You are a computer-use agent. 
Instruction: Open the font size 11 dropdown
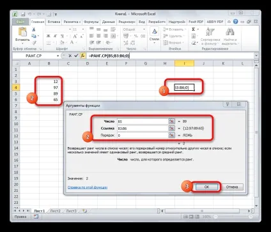click(x=83, y=29)
